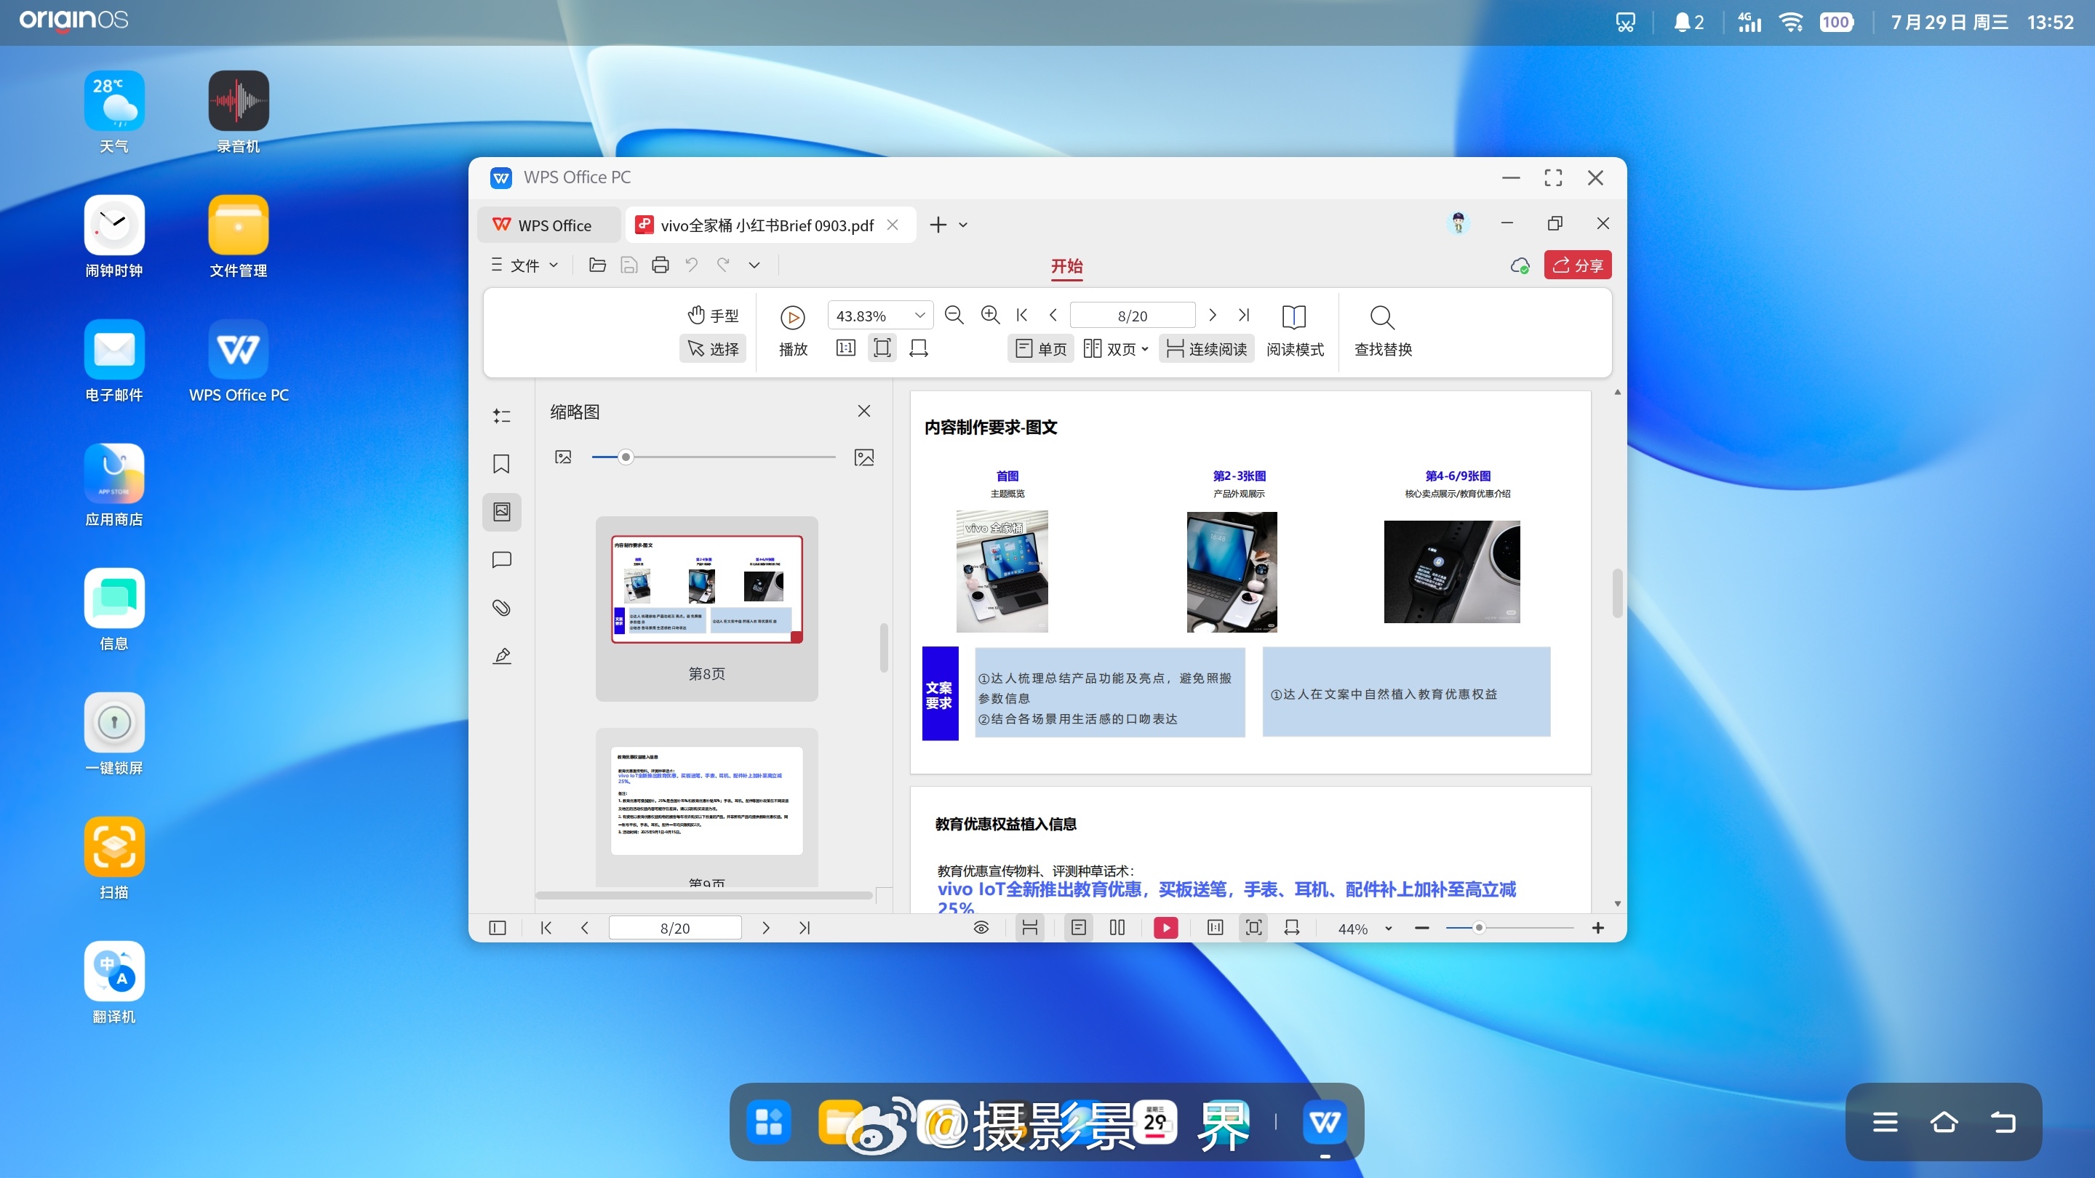
Task: Expand quick access toolbar more options
Action: click(755, 265)
